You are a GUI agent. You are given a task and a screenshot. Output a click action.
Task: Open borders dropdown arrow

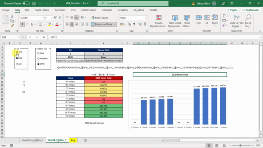coord(44,24)
